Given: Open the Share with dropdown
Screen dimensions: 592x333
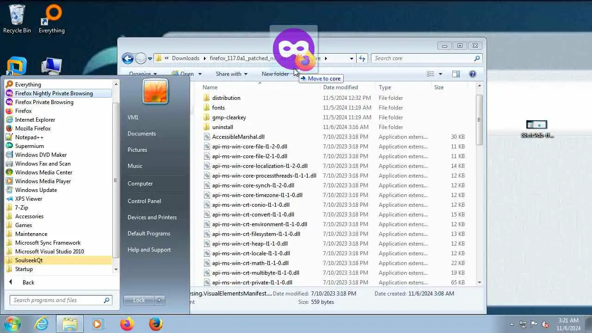Looking at the screenshot, I should point(231,74).
